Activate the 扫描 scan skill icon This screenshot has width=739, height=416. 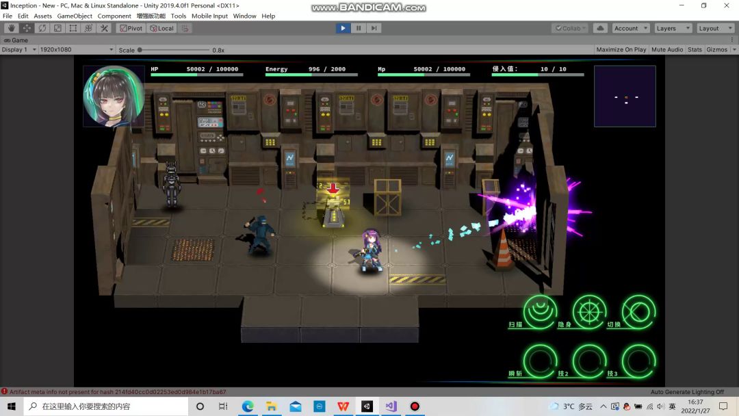click(x=540, y=312)
